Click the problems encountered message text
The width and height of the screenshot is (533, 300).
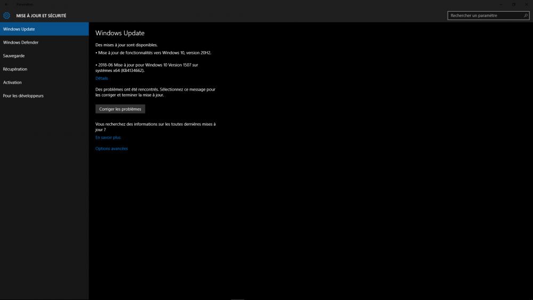pyautogui.click(x=155, y=92)
